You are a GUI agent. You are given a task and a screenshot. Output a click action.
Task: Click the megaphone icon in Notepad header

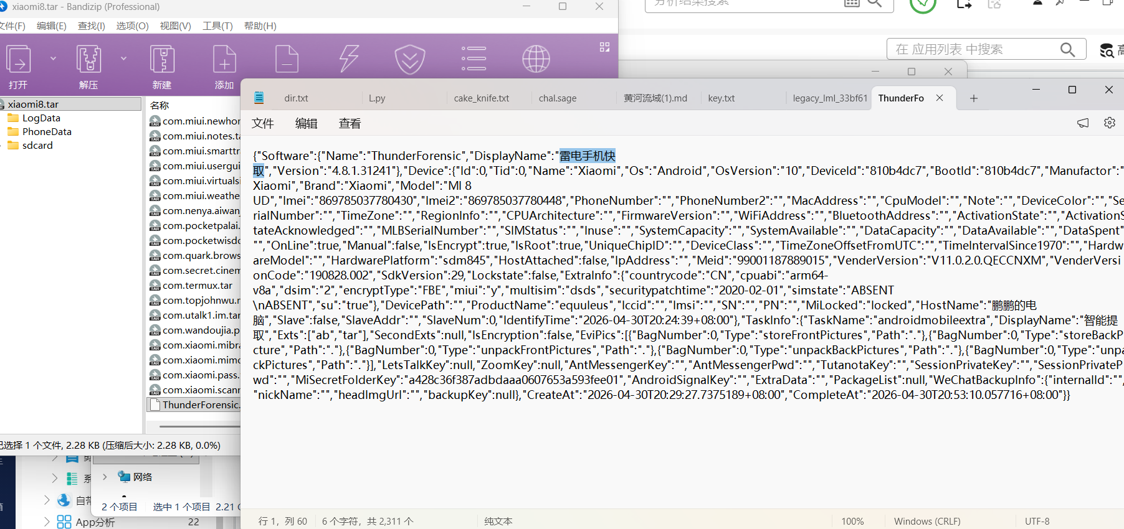1083,123
